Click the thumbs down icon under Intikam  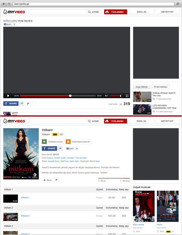pos(56,180)
